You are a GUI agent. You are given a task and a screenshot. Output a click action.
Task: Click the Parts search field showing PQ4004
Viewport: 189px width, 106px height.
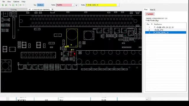coord(64,5)
